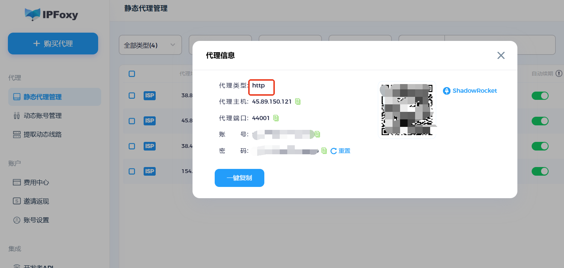Open 静态代理管理 in the sidebar
564x268 pixels.
tap(55, 97)
